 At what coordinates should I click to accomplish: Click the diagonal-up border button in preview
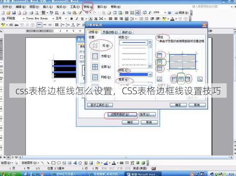(159, 79)
